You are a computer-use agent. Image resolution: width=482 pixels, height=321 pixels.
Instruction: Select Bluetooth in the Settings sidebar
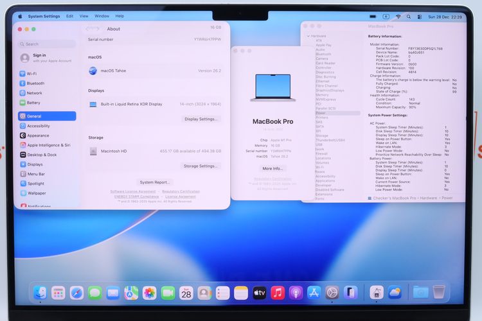pyautogui.click(x=47, y=83)
